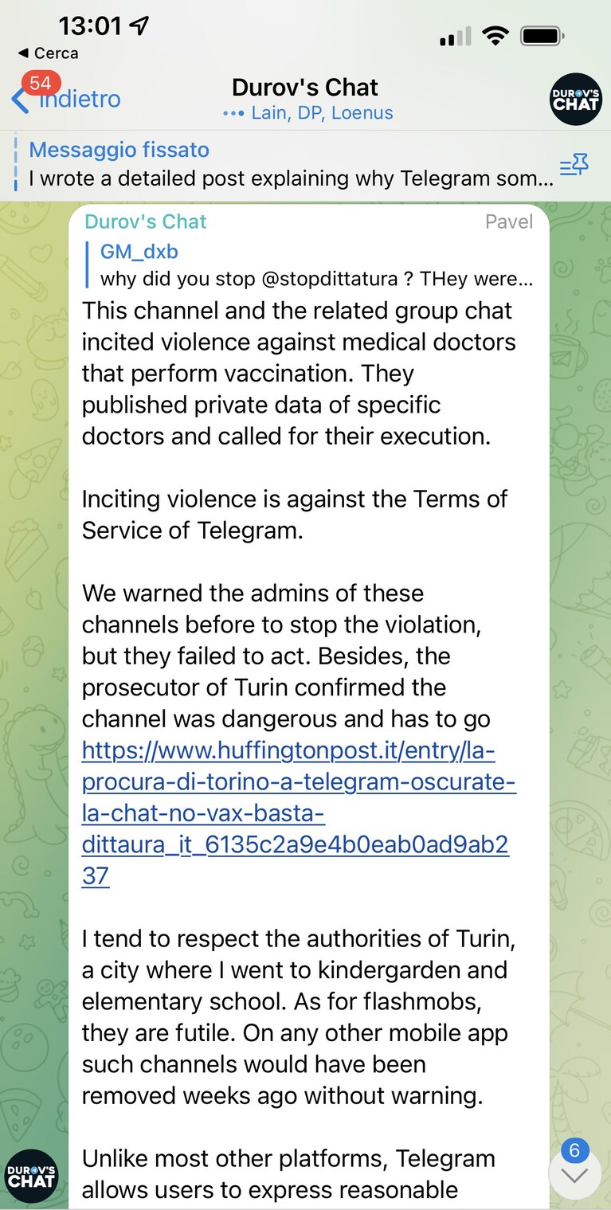Tap the unread badge showing 6

coord(574,1150)
